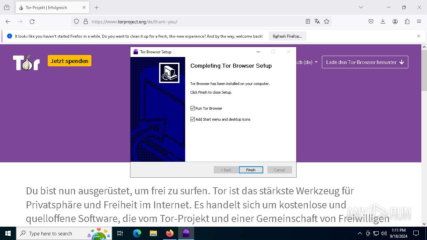This screenshot has height=240, width=427.
Task: Open volume control in system tray
Action: click(x=384, y=233)
